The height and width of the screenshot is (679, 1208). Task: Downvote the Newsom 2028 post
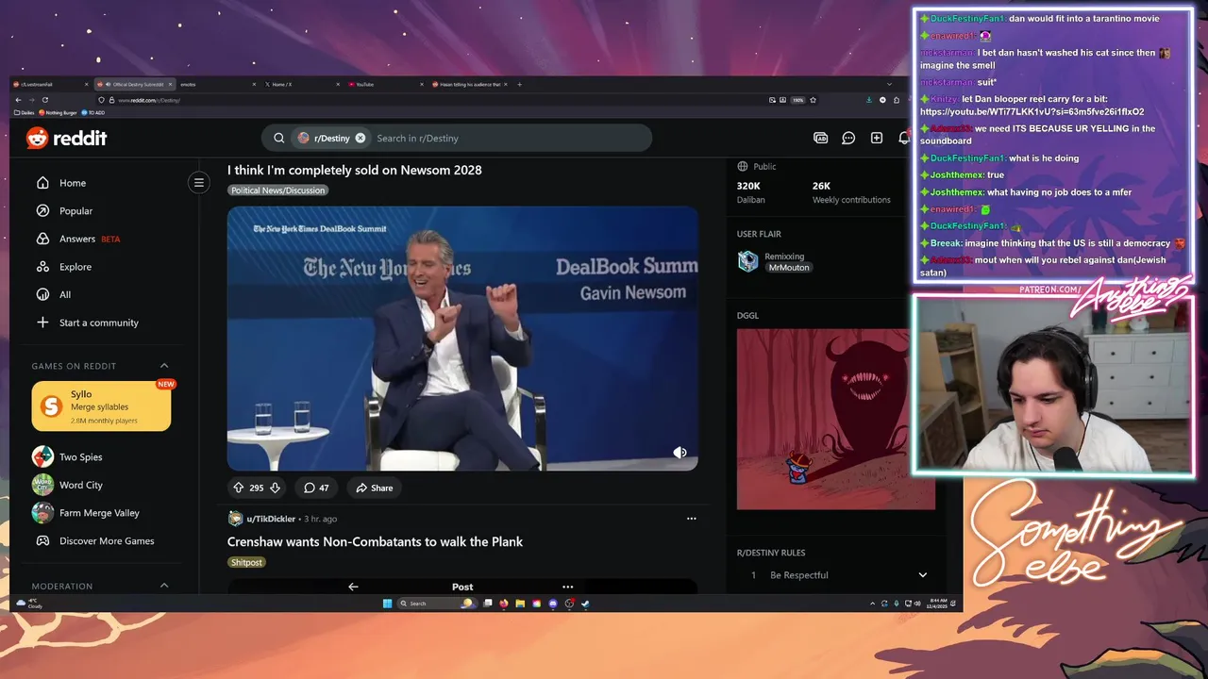click(x=275, y=488)
